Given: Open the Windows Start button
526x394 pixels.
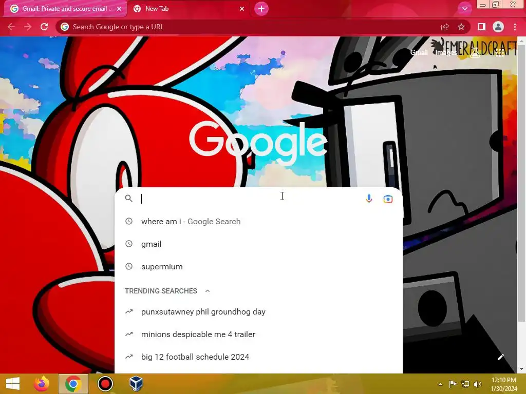Looking at the screenshot, I should (x=13, y=384).
